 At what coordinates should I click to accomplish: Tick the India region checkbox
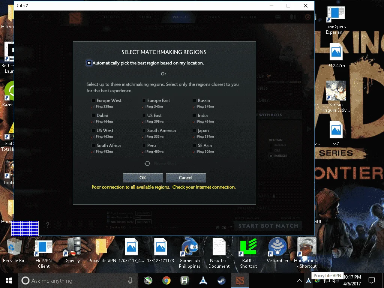[x=195, y=115]
